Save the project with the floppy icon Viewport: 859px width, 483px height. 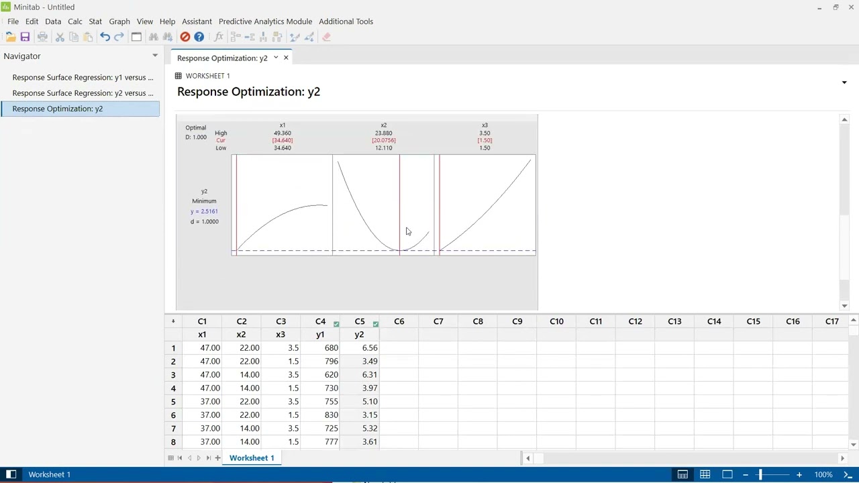pos(25,37)
